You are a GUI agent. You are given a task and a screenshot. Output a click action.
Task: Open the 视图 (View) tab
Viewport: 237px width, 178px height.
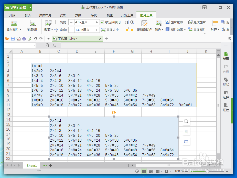(110, 15)
